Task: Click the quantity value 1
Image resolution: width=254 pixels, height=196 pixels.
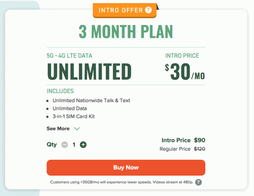Action: point(74,145)
